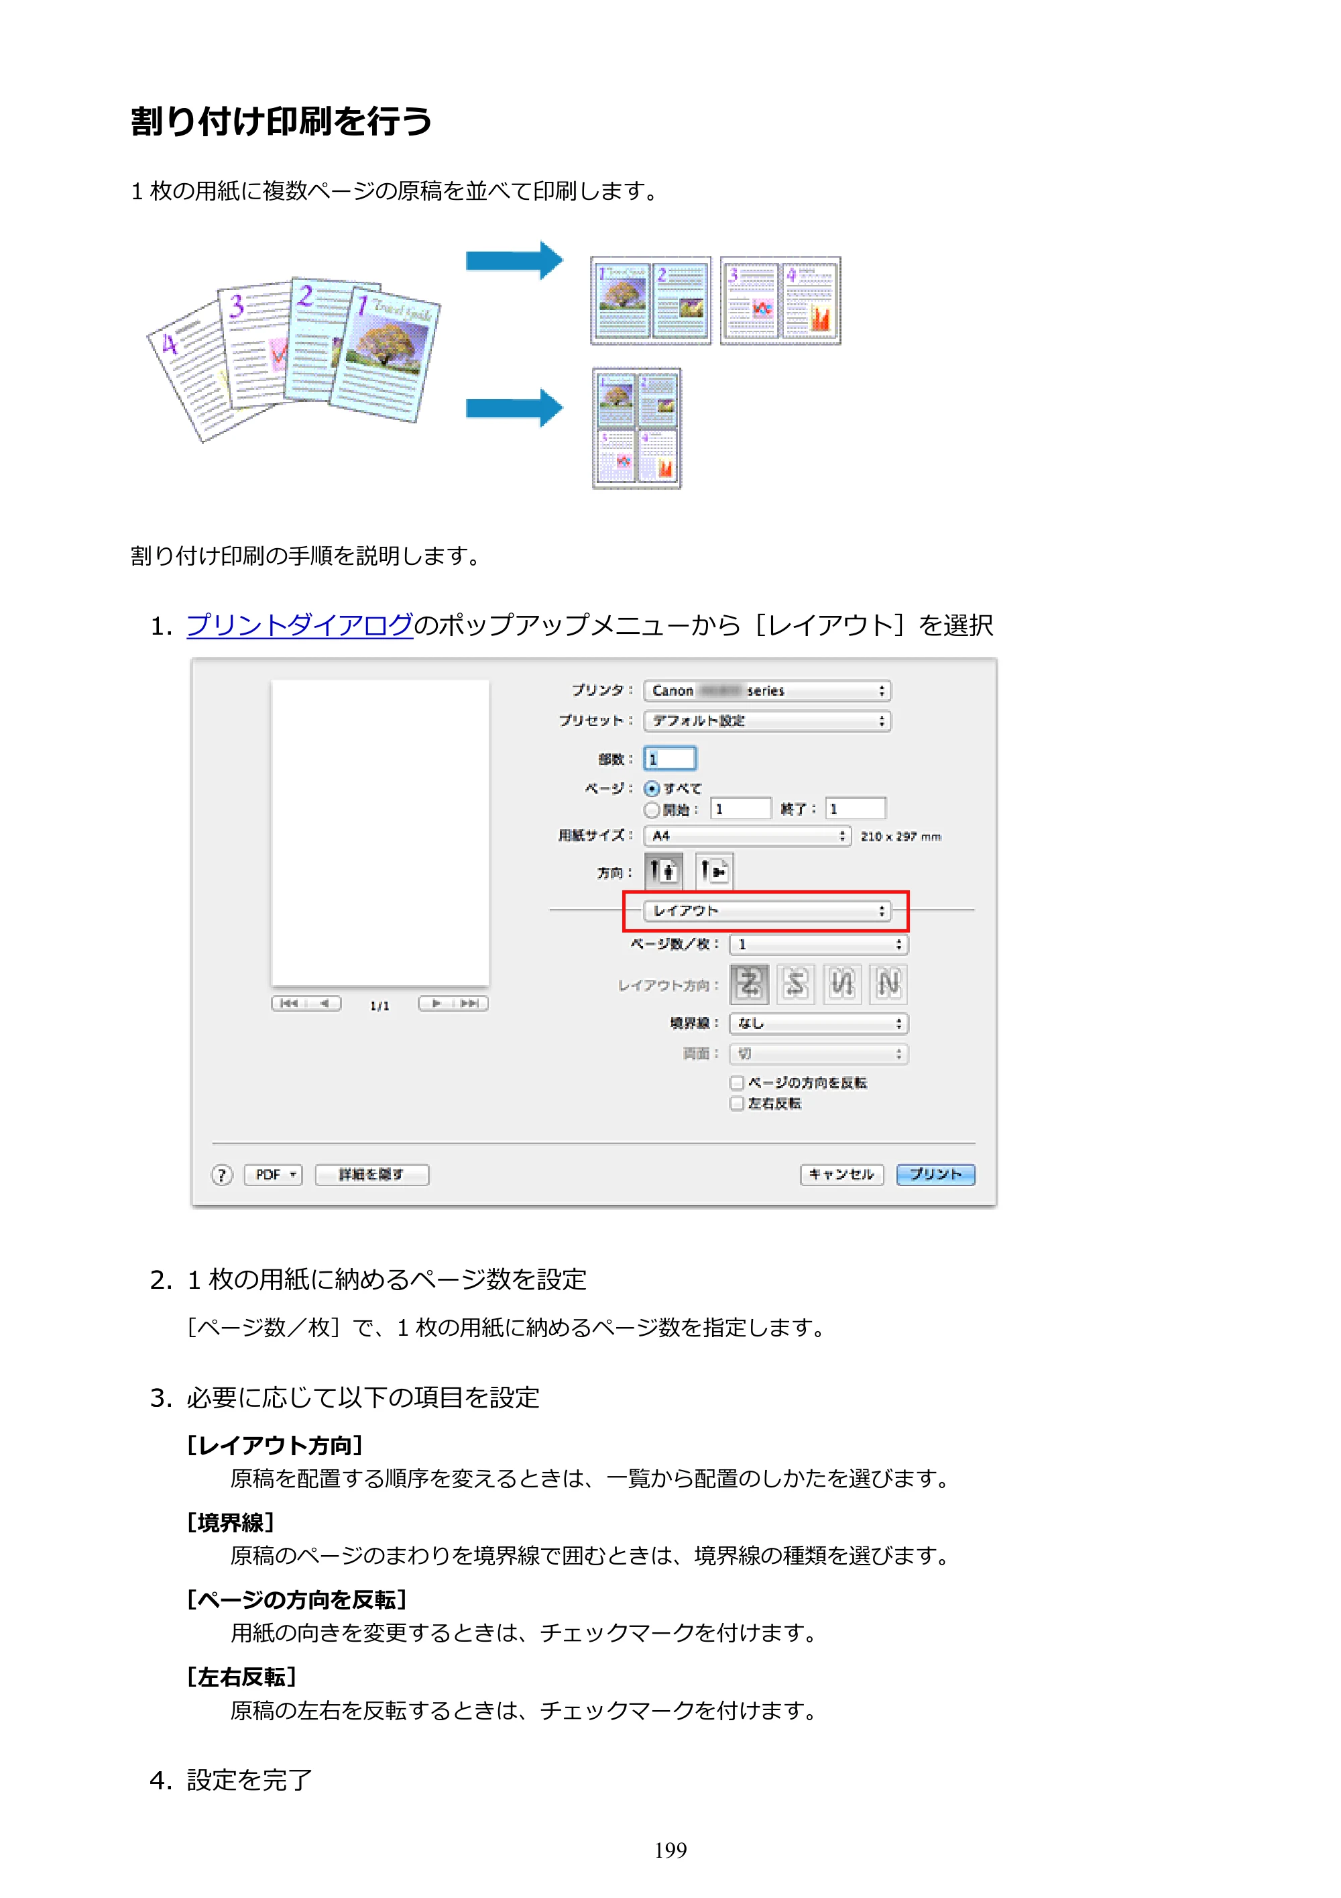Screen dimensions: 1341x1898
Task: Click the プリント button
Action: [936, 1175]
